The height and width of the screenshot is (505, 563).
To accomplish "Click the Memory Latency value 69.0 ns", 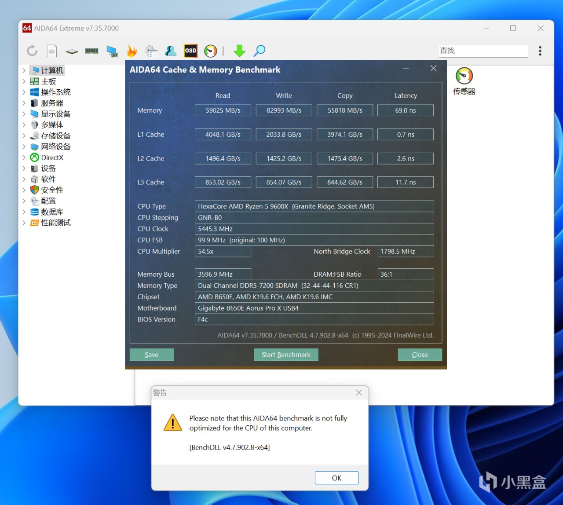I will [406, 110].
